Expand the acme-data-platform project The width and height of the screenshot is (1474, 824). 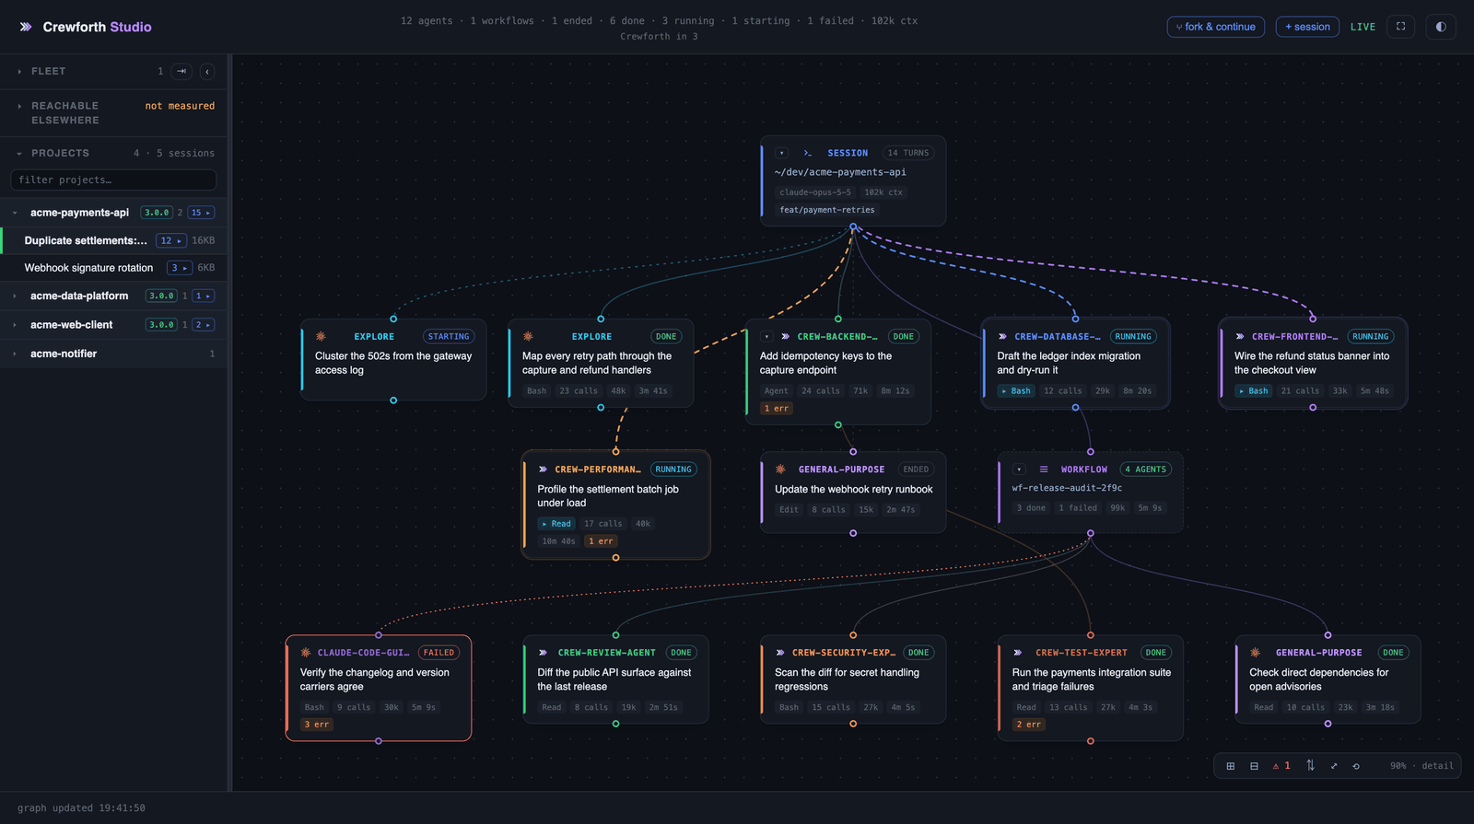coord(15,296)
